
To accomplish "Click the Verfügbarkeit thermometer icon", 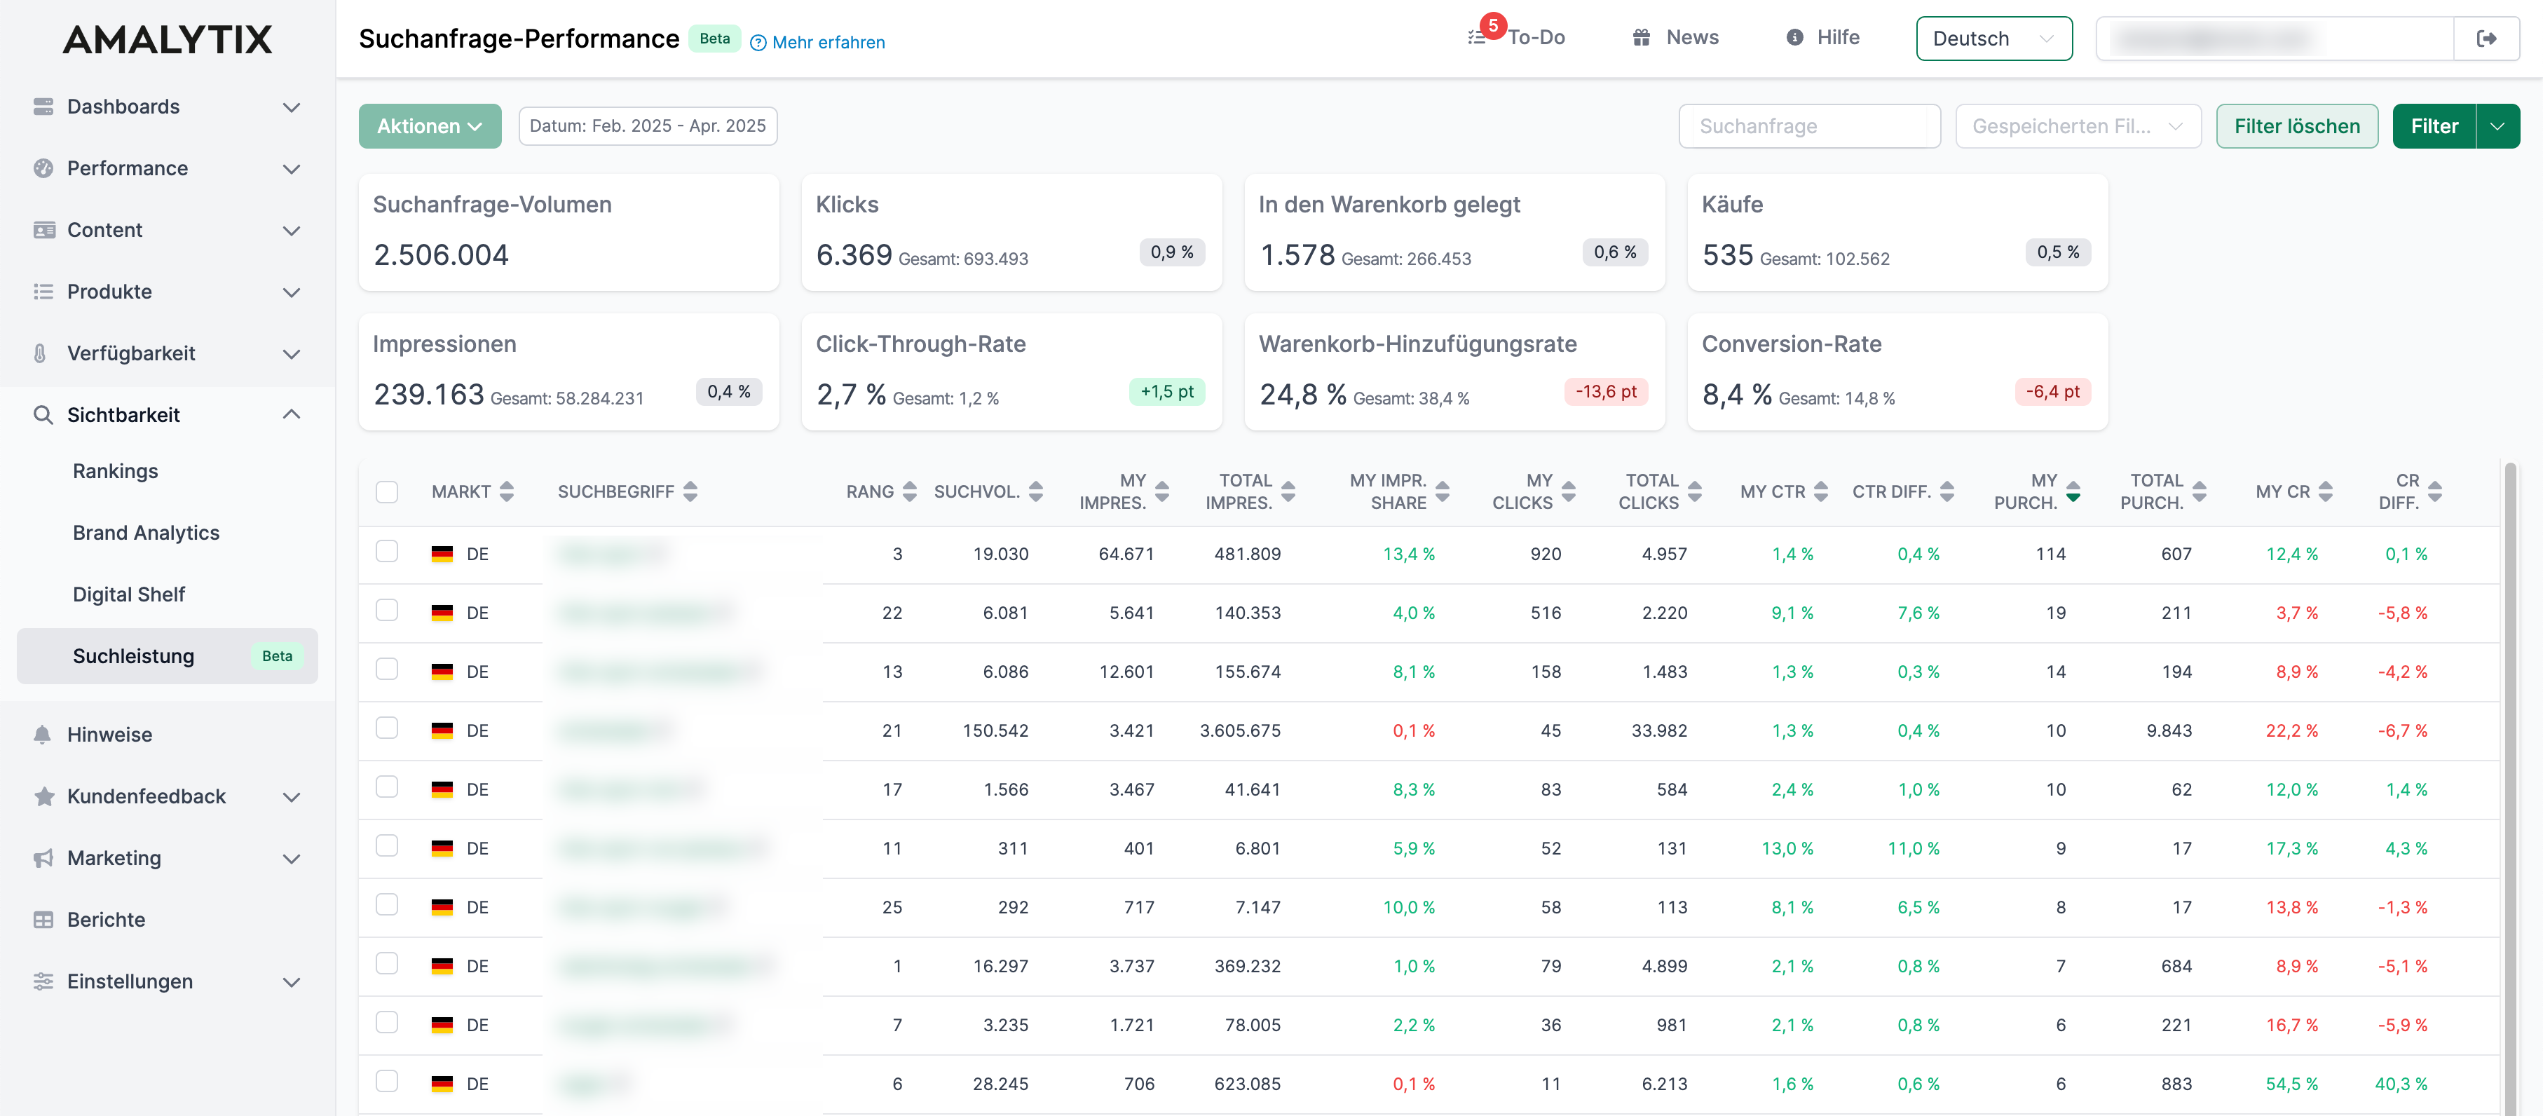I will pos(41,353).
